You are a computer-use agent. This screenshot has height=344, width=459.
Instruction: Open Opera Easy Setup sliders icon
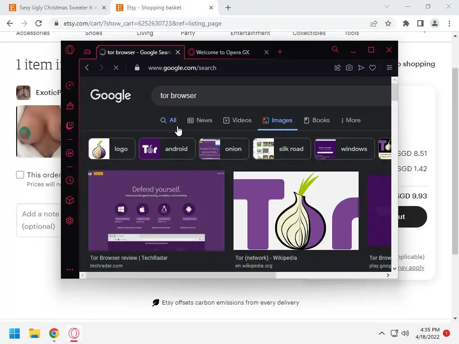(x=390, y=68)
